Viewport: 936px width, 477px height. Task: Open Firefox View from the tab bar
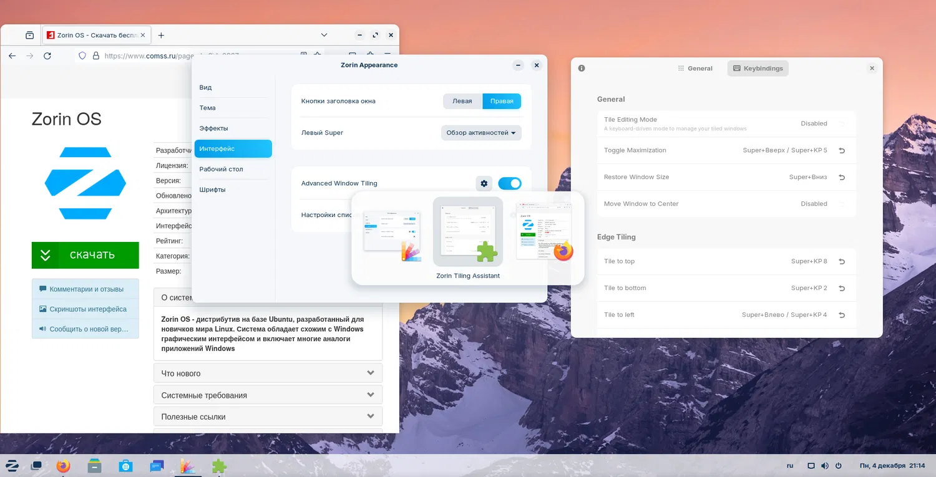coord(29,36)
